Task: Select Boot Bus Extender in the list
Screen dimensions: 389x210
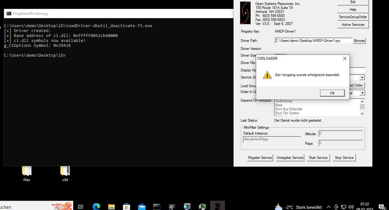Action: [x=289, y=109]
